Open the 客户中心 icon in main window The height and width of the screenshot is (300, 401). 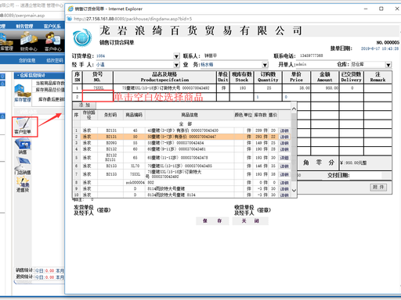(x=53, y=41)
